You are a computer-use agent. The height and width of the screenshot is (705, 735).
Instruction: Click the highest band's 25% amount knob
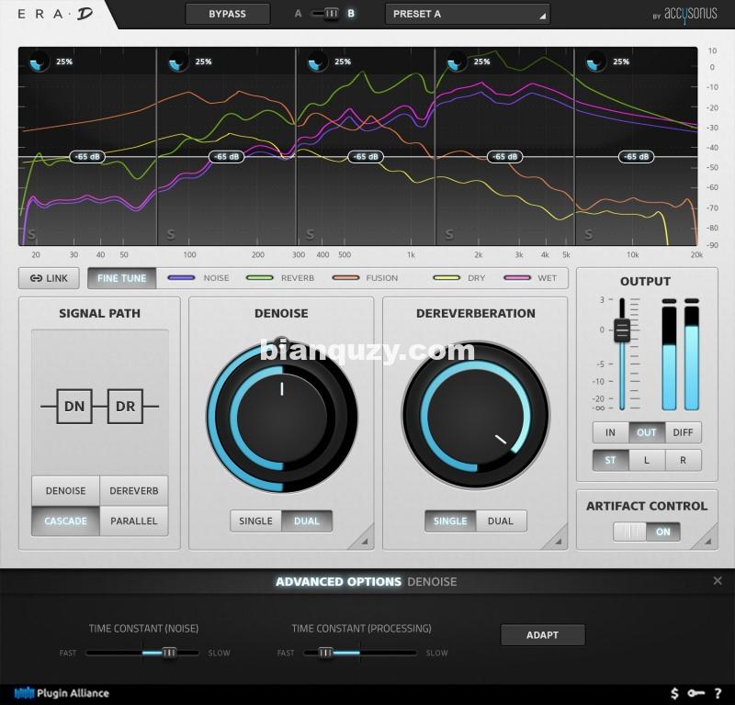tap(595, 62)
